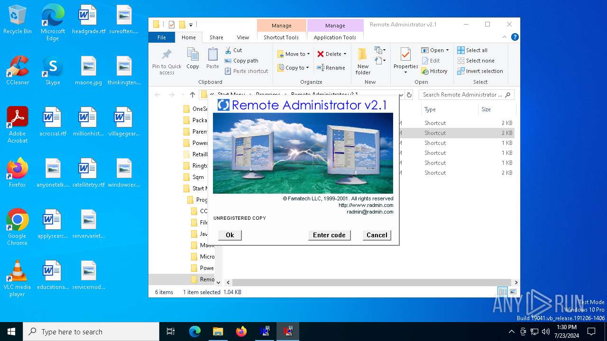This screenshot has width=607, height=341.
Task: Open CCleaner desktop shortcut
Action: (18, 71)
